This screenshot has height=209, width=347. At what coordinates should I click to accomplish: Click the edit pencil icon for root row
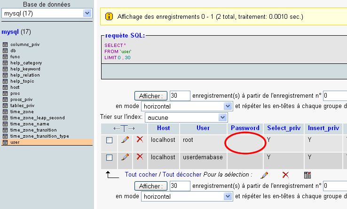[125, 139]
